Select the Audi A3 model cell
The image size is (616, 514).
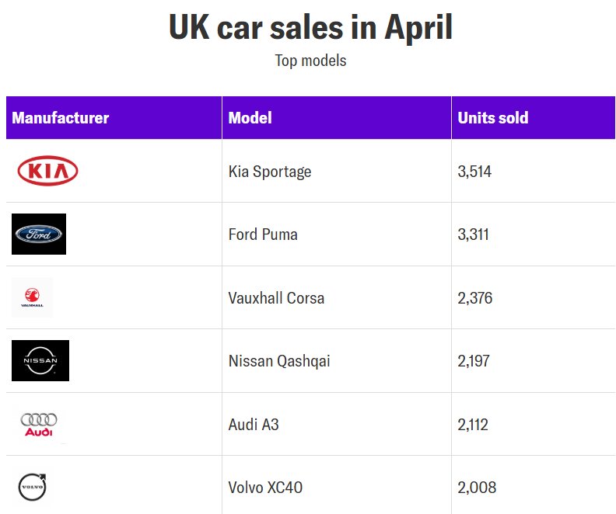click(x=255, y=425)
